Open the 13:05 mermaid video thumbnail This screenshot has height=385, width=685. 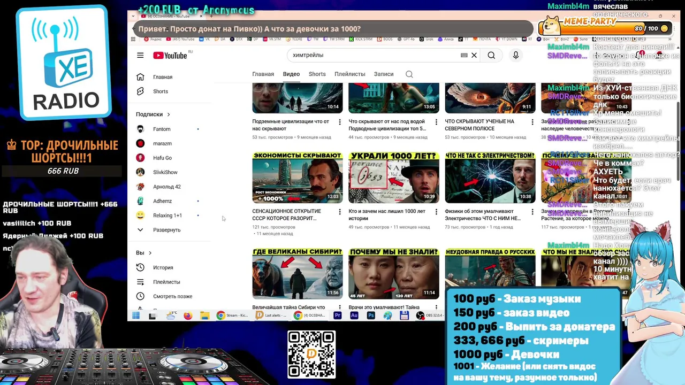(x=394, y=98)
